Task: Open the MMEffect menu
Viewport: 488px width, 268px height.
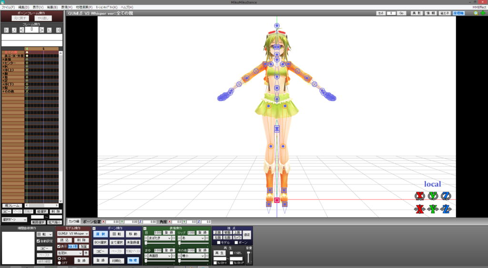Action: [478, 7]
